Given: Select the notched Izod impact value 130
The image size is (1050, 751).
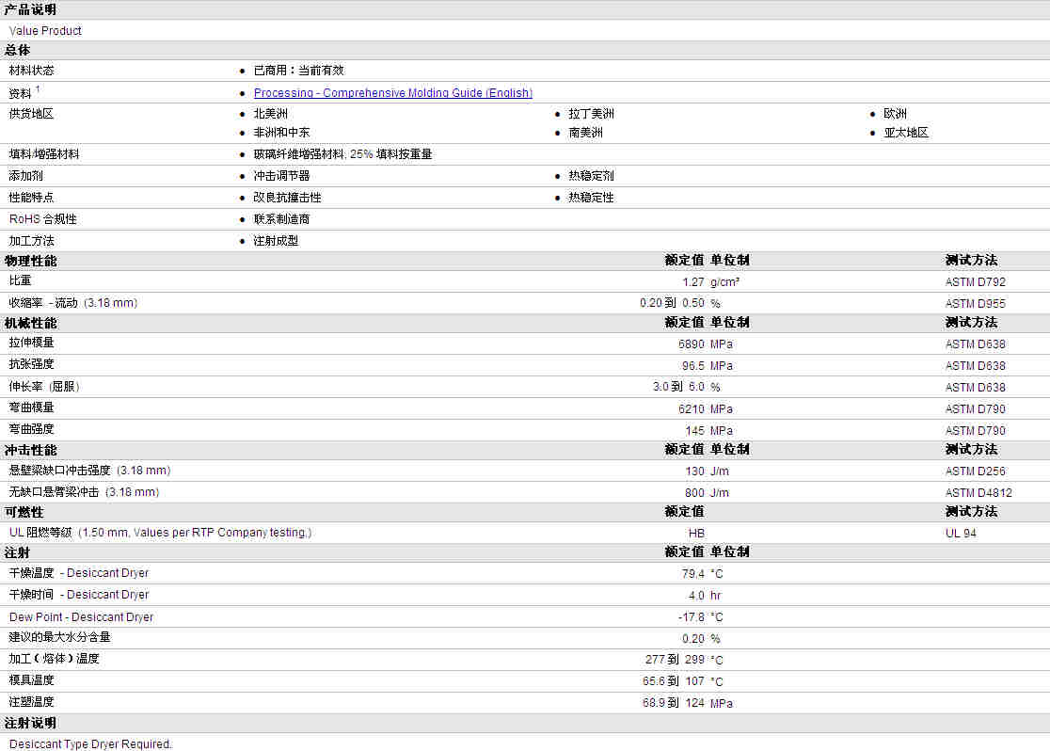Looking at the screenshot, I should click(x=695, y=471).
